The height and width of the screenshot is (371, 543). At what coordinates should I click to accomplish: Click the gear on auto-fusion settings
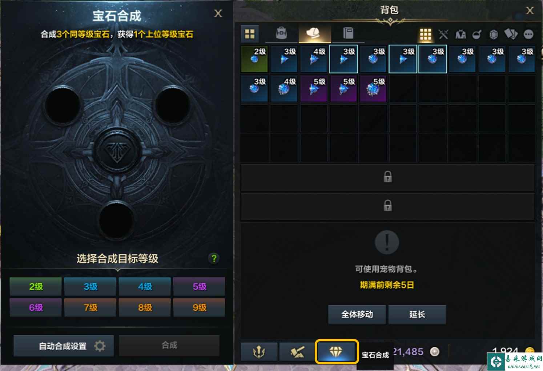(x=100, y=346)
